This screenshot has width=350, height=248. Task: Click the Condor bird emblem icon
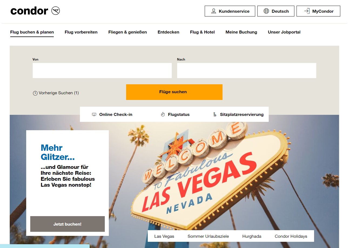[x=56, y=11]
